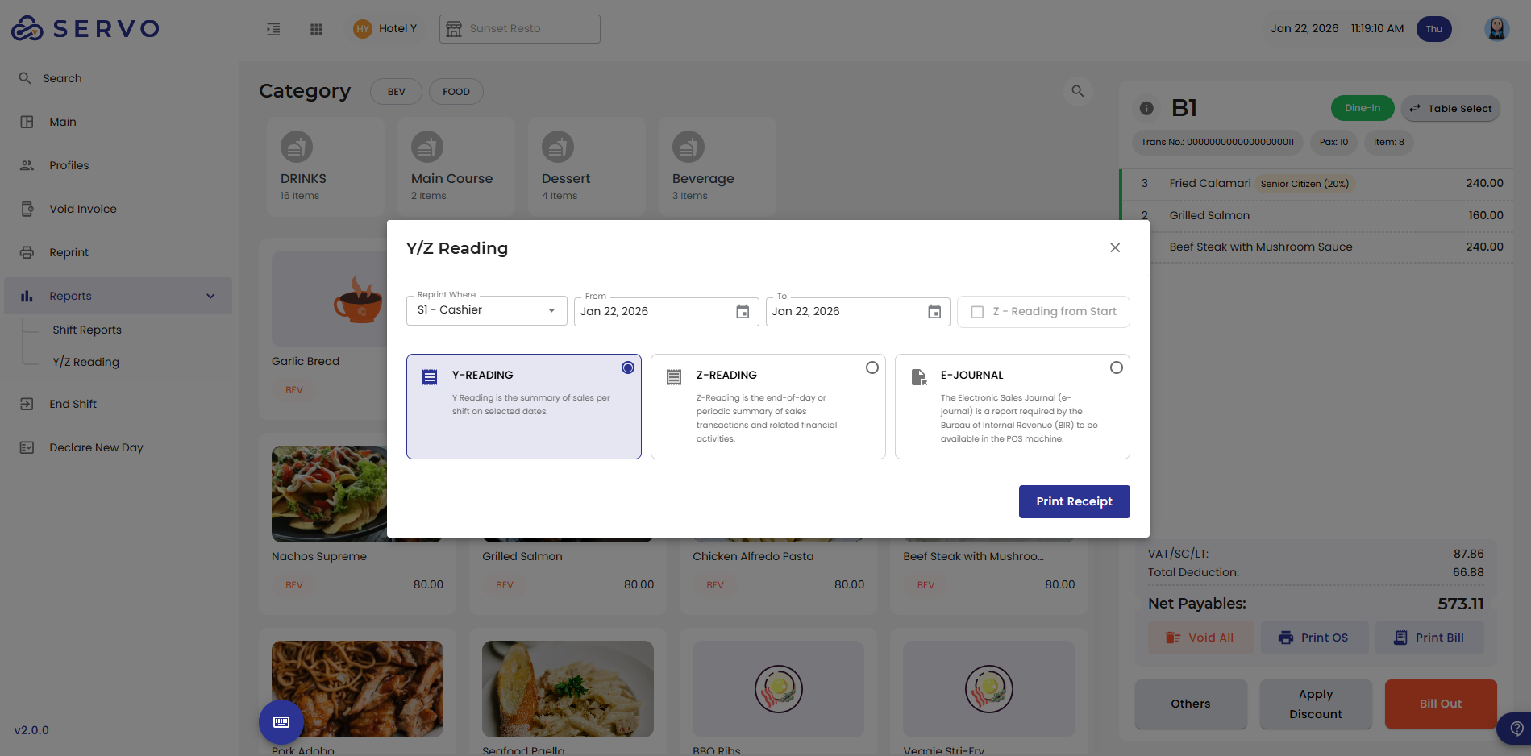Open the To date calendar picker
Image resolution: width=1531 pixels, height=756 pixels.
(x=934, y=312)
